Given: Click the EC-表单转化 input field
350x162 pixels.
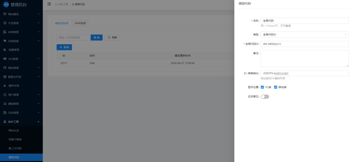Looking at the screenshot, I should tap(304, 73).
